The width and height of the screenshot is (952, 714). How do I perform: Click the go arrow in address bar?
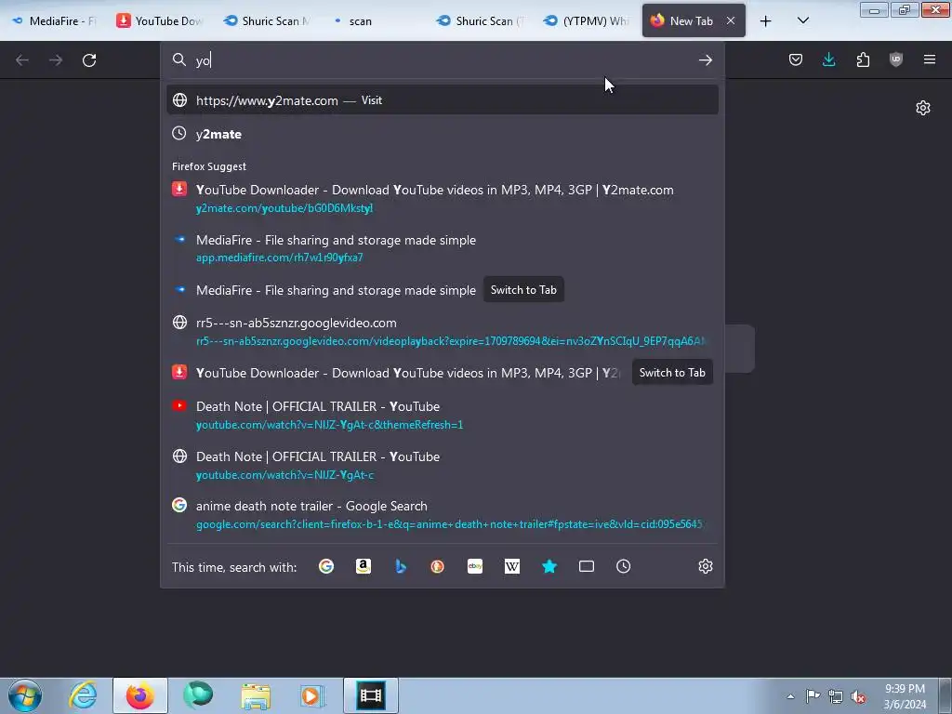705,60
